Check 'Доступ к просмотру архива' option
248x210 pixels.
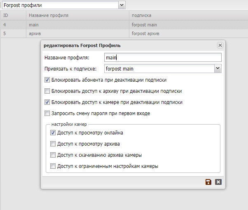[x=53, y=144]
